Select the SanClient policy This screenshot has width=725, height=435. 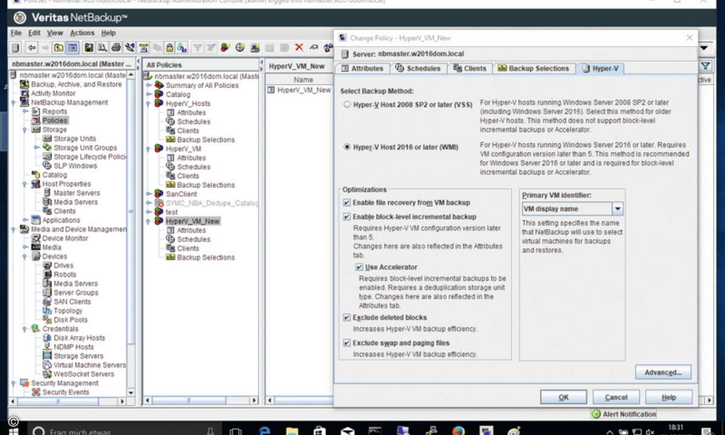pos(181,194)
